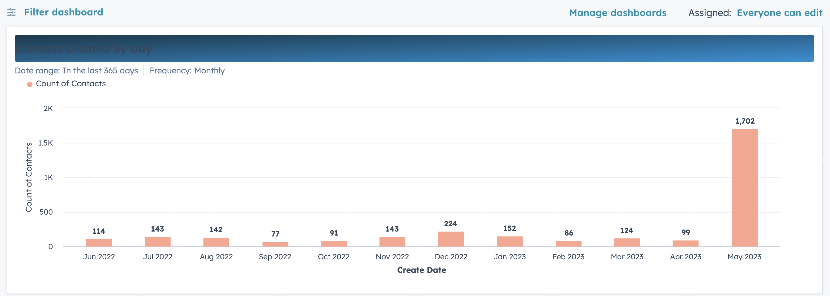Click the 152 data label

tap(509, 228)
